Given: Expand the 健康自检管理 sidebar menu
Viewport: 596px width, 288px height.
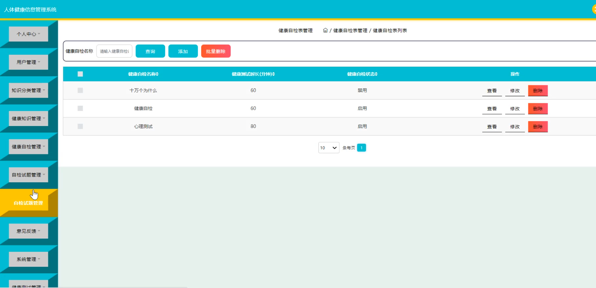Looking at the screenshot, I should click(28, 146).
